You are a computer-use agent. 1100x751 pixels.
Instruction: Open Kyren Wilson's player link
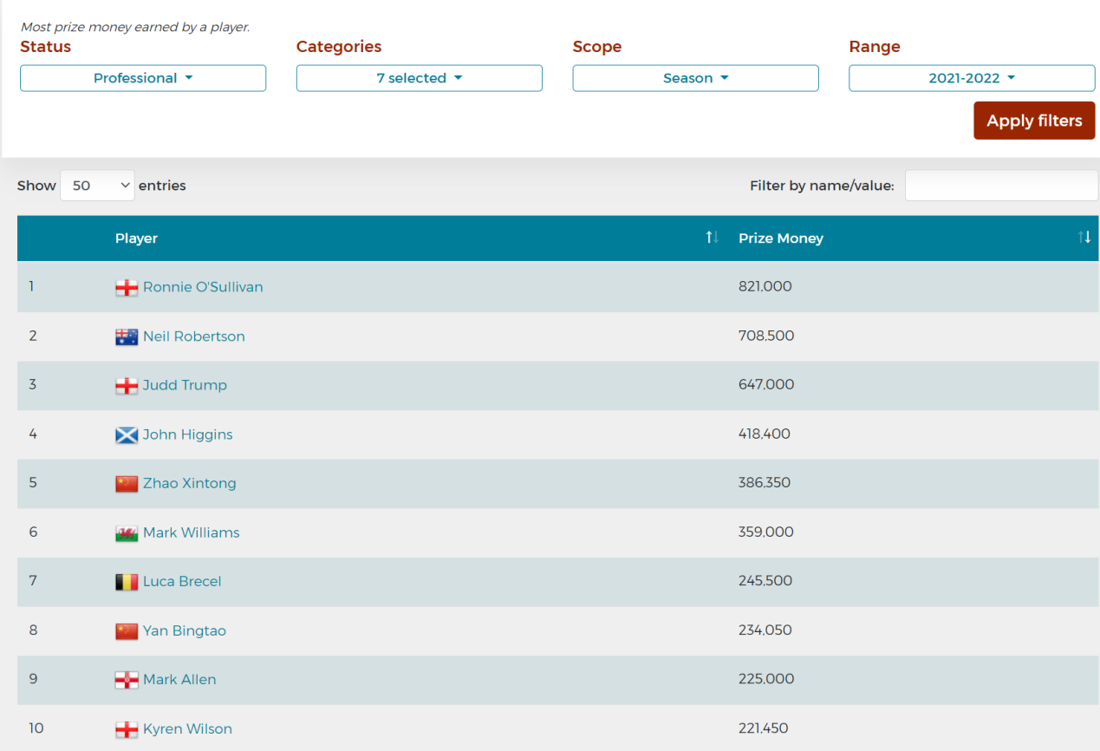coord(187,729)
